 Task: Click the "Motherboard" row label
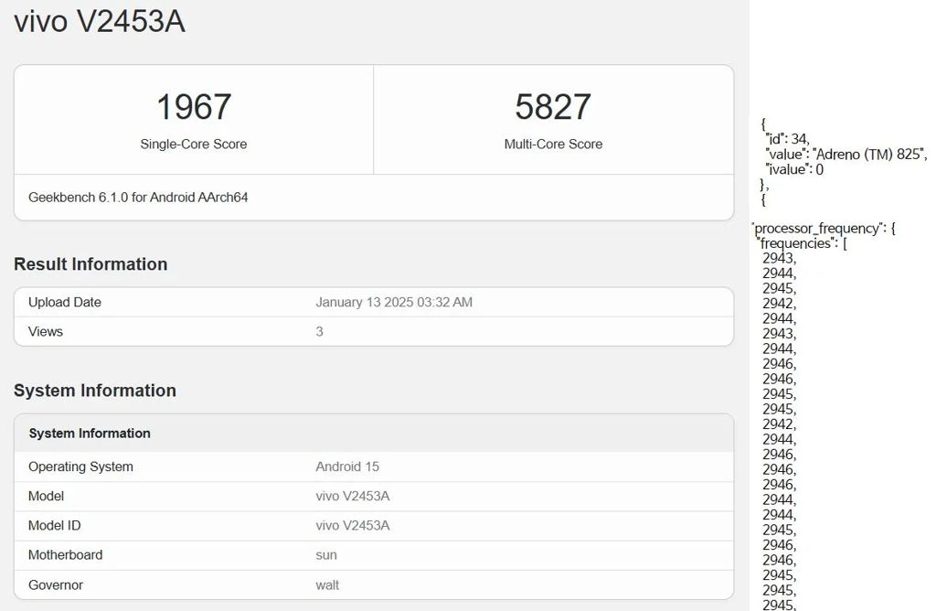pos(65,555)
